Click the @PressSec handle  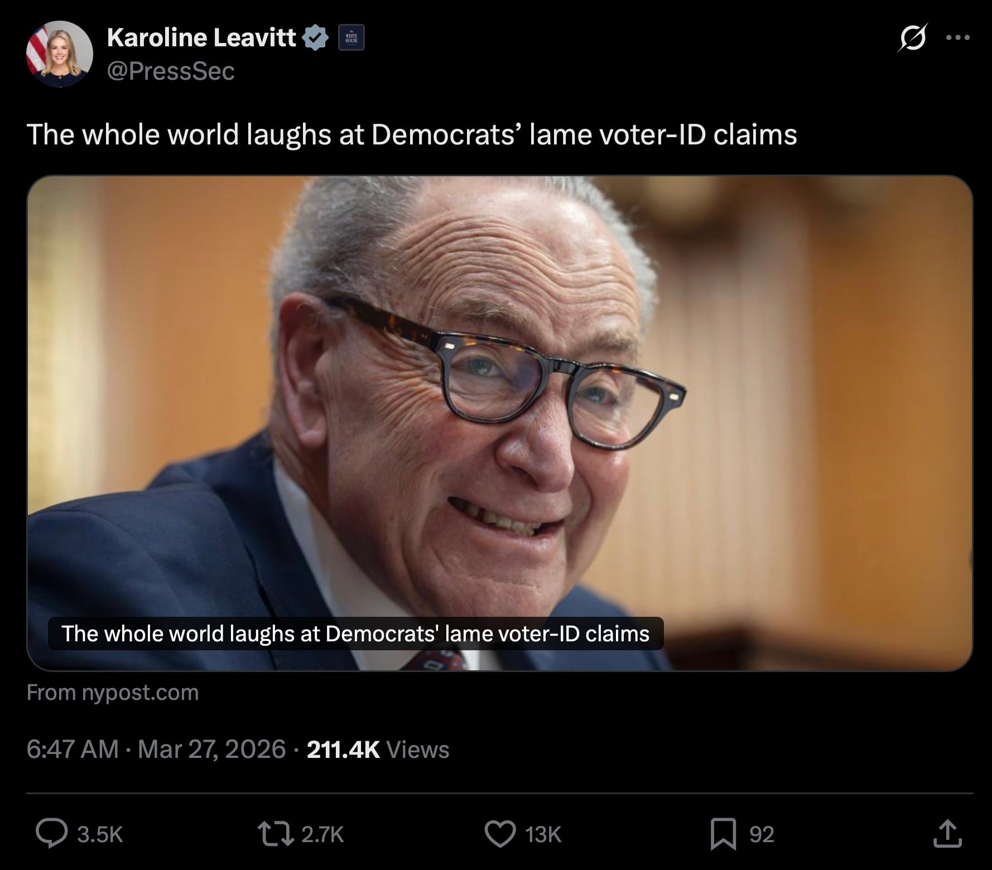[x=170, y=71]
